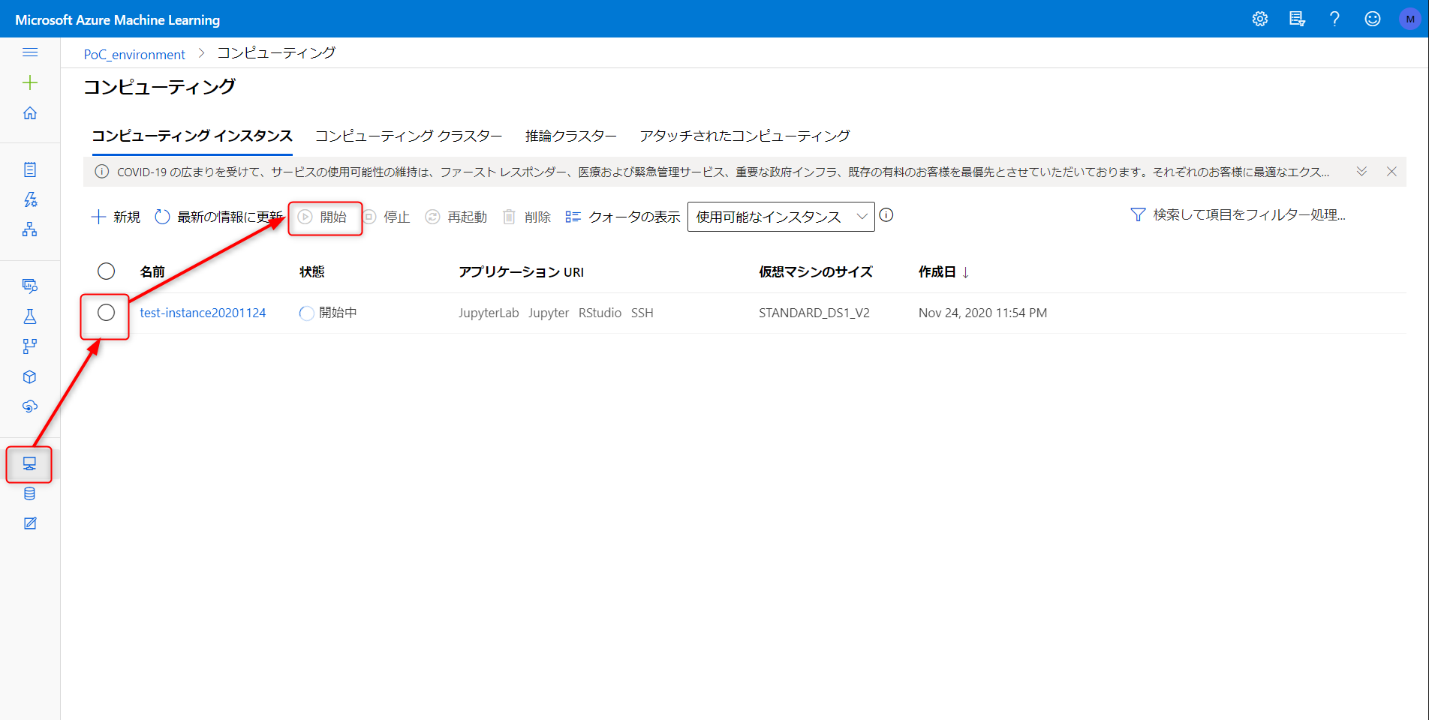Click the 開始 (Start) button
The width and height of the screenshot is (1429, 720).
pyautogui.click(x=322, y=217)
